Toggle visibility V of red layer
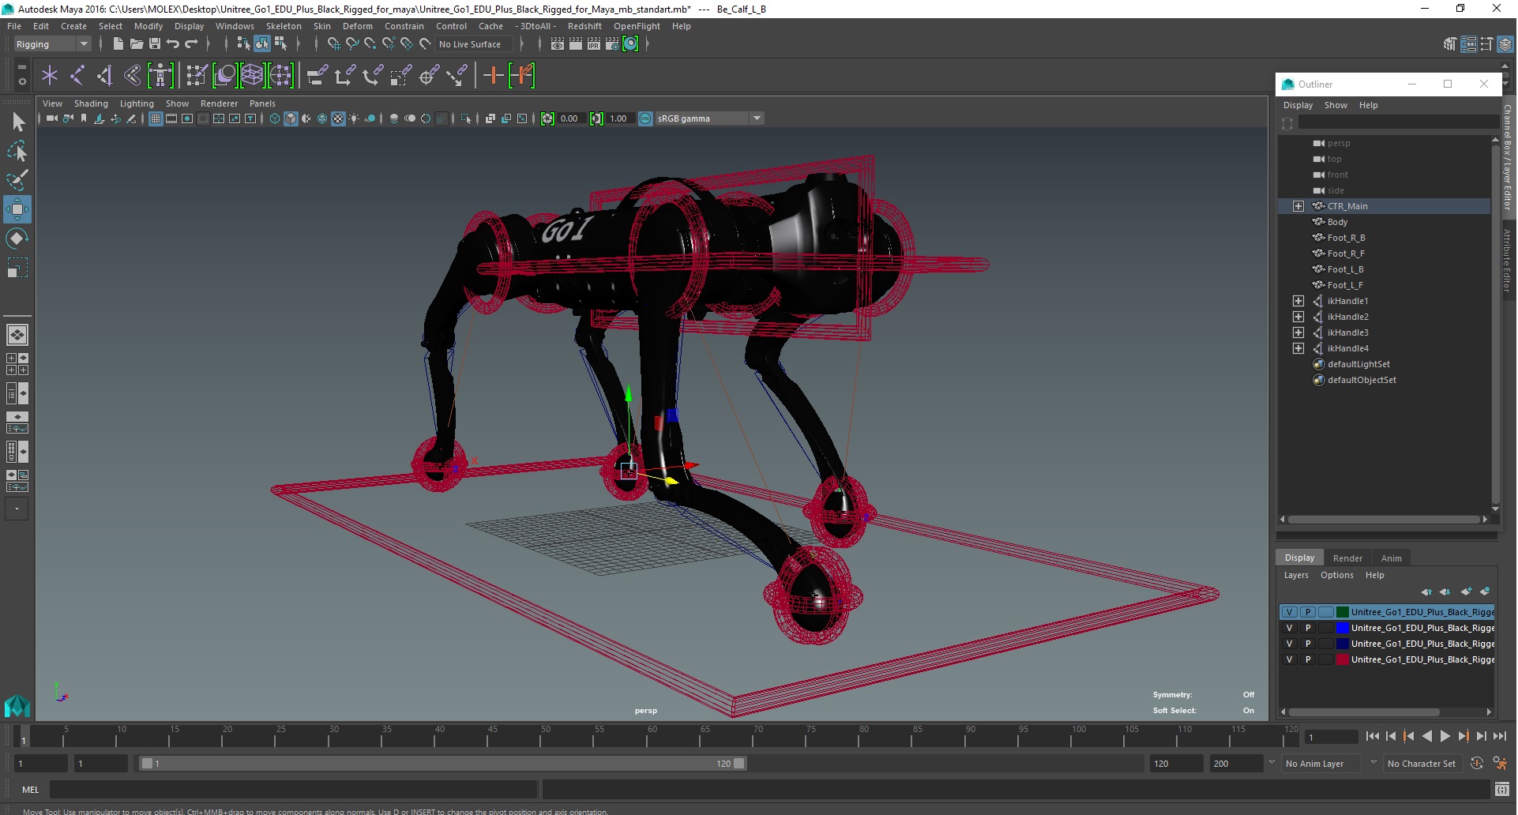 pyautogui.click(x=1289, y=659)
